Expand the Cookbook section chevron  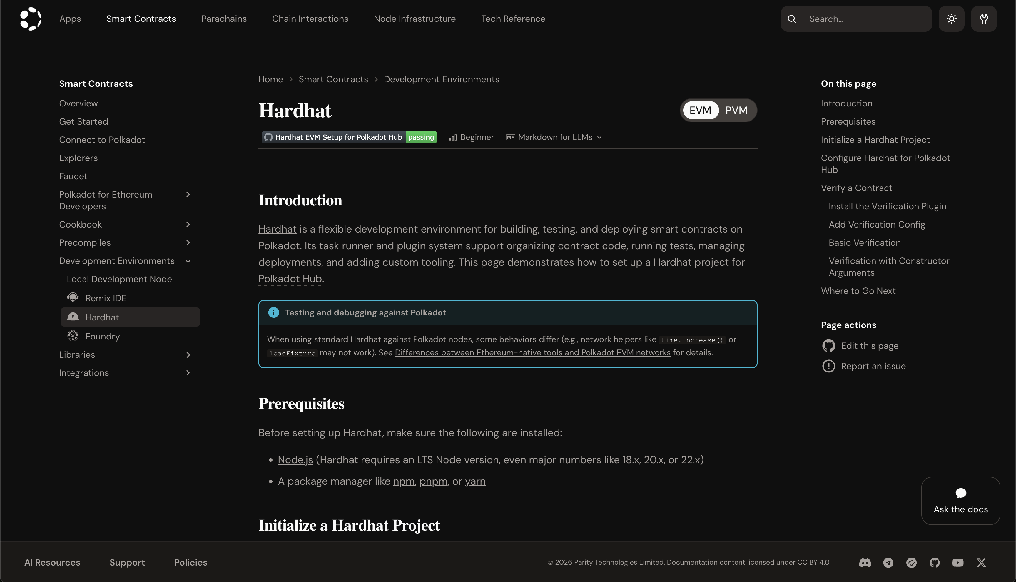188,224
